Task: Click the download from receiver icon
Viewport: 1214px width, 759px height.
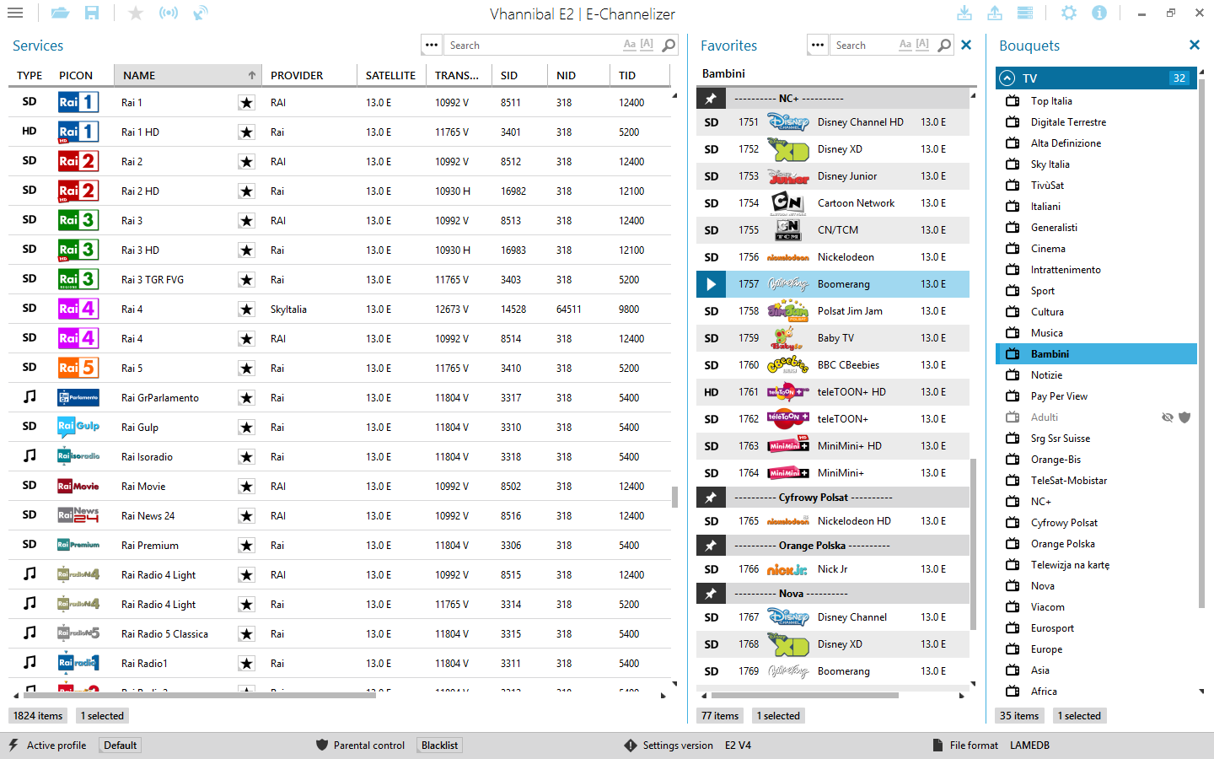Action: pyautogui.click(x=964, y=13)
